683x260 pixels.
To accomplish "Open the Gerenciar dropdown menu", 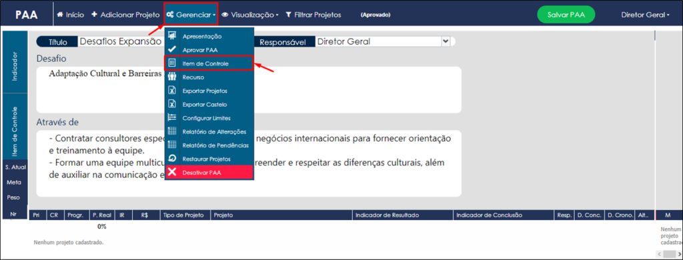I will 191,15.
